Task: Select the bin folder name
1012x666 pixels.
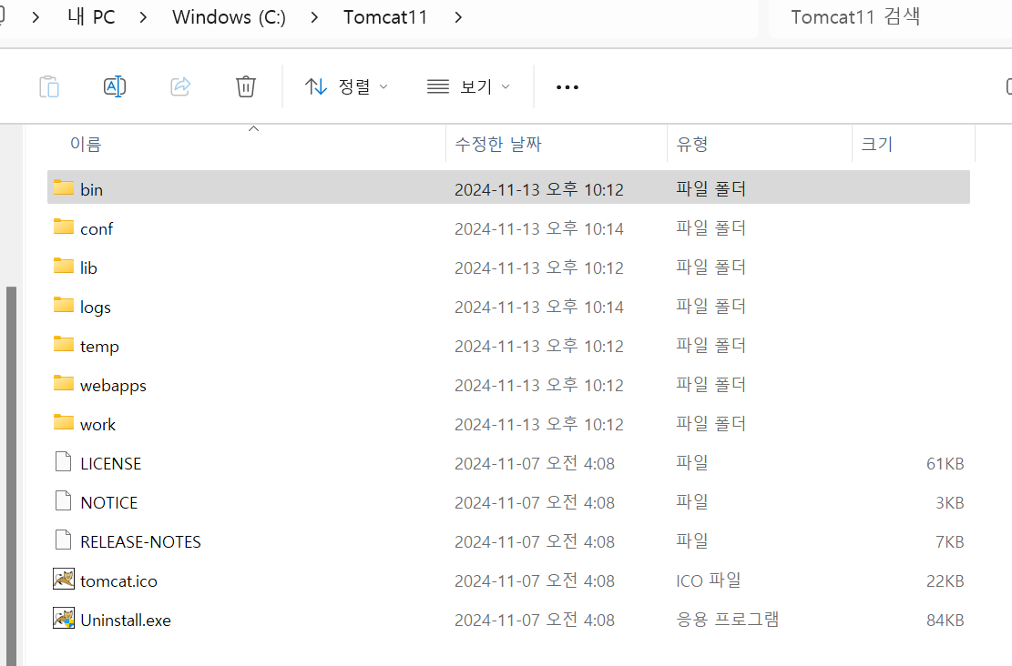Action: tap(92, 189)
